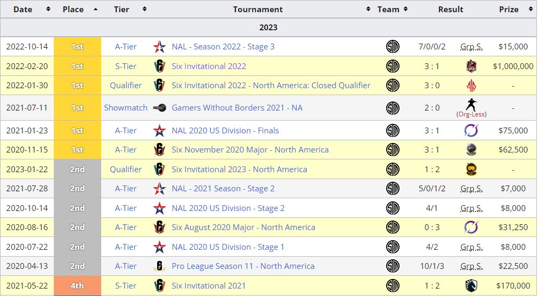Screen dimensions: 538x296
Task: Click the NAL star icon beside Season 2022 Stage 3
Action: point(160,47)
